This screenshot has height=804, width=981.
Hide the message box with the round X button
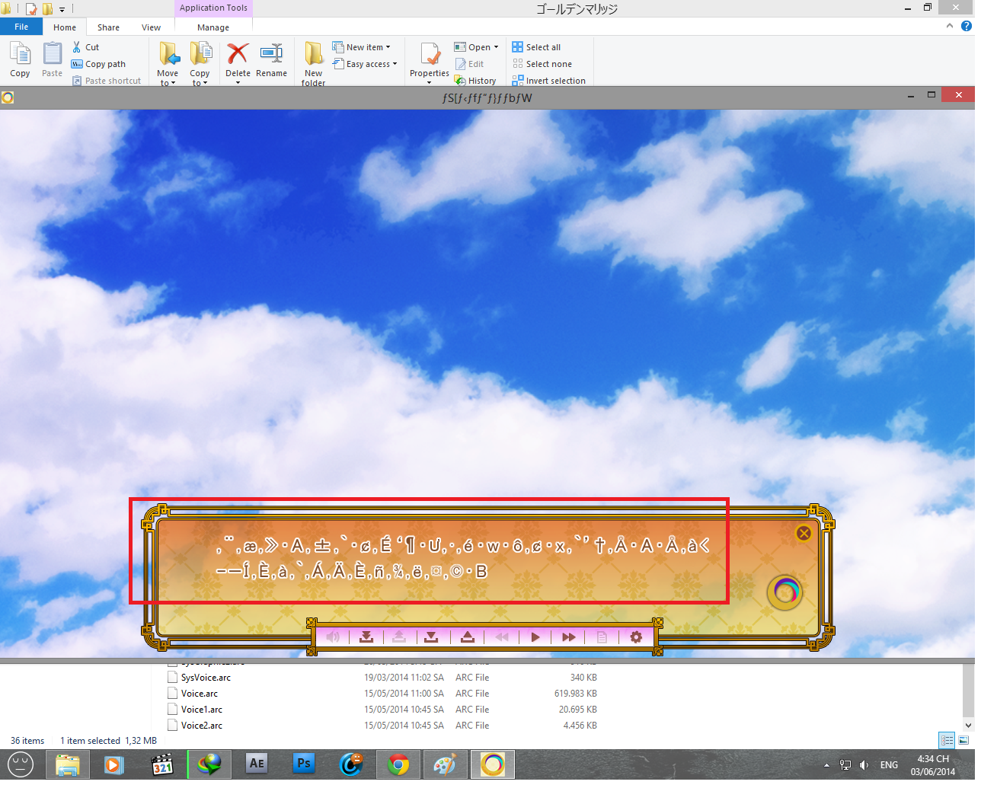coord(804,533)
